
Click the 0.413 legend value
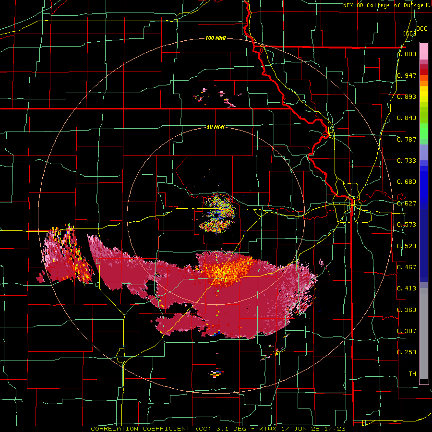407,288
